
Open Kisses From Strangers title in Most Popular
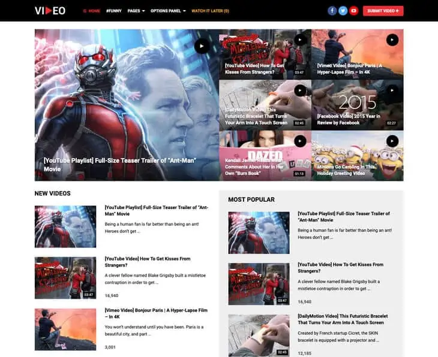(x=341, y=268)
